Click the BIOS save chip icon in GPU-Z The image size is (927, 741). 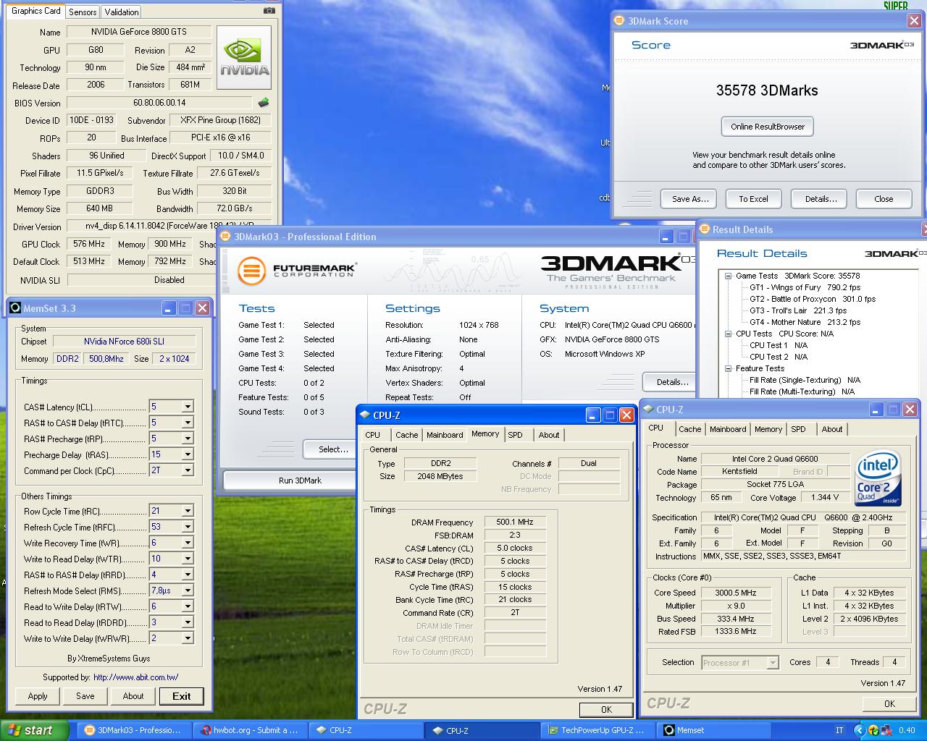coord(264,103)
